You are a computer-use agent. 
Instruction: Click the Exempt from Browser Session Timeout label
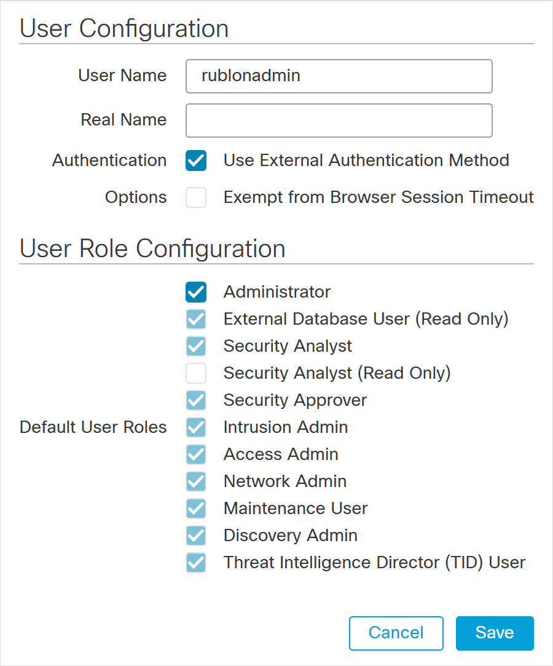378,198
